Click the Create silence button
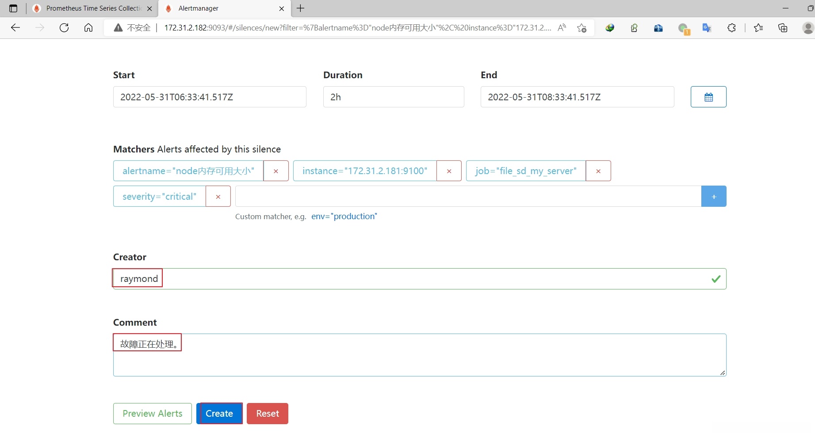This screenshot has width=815, height=437. pyautogui.click(x=219, y=414)
